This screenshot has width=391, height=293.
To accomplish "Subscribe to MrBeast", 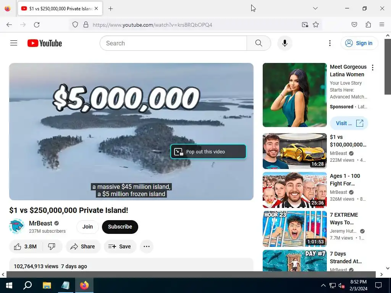I will point(120,227).
